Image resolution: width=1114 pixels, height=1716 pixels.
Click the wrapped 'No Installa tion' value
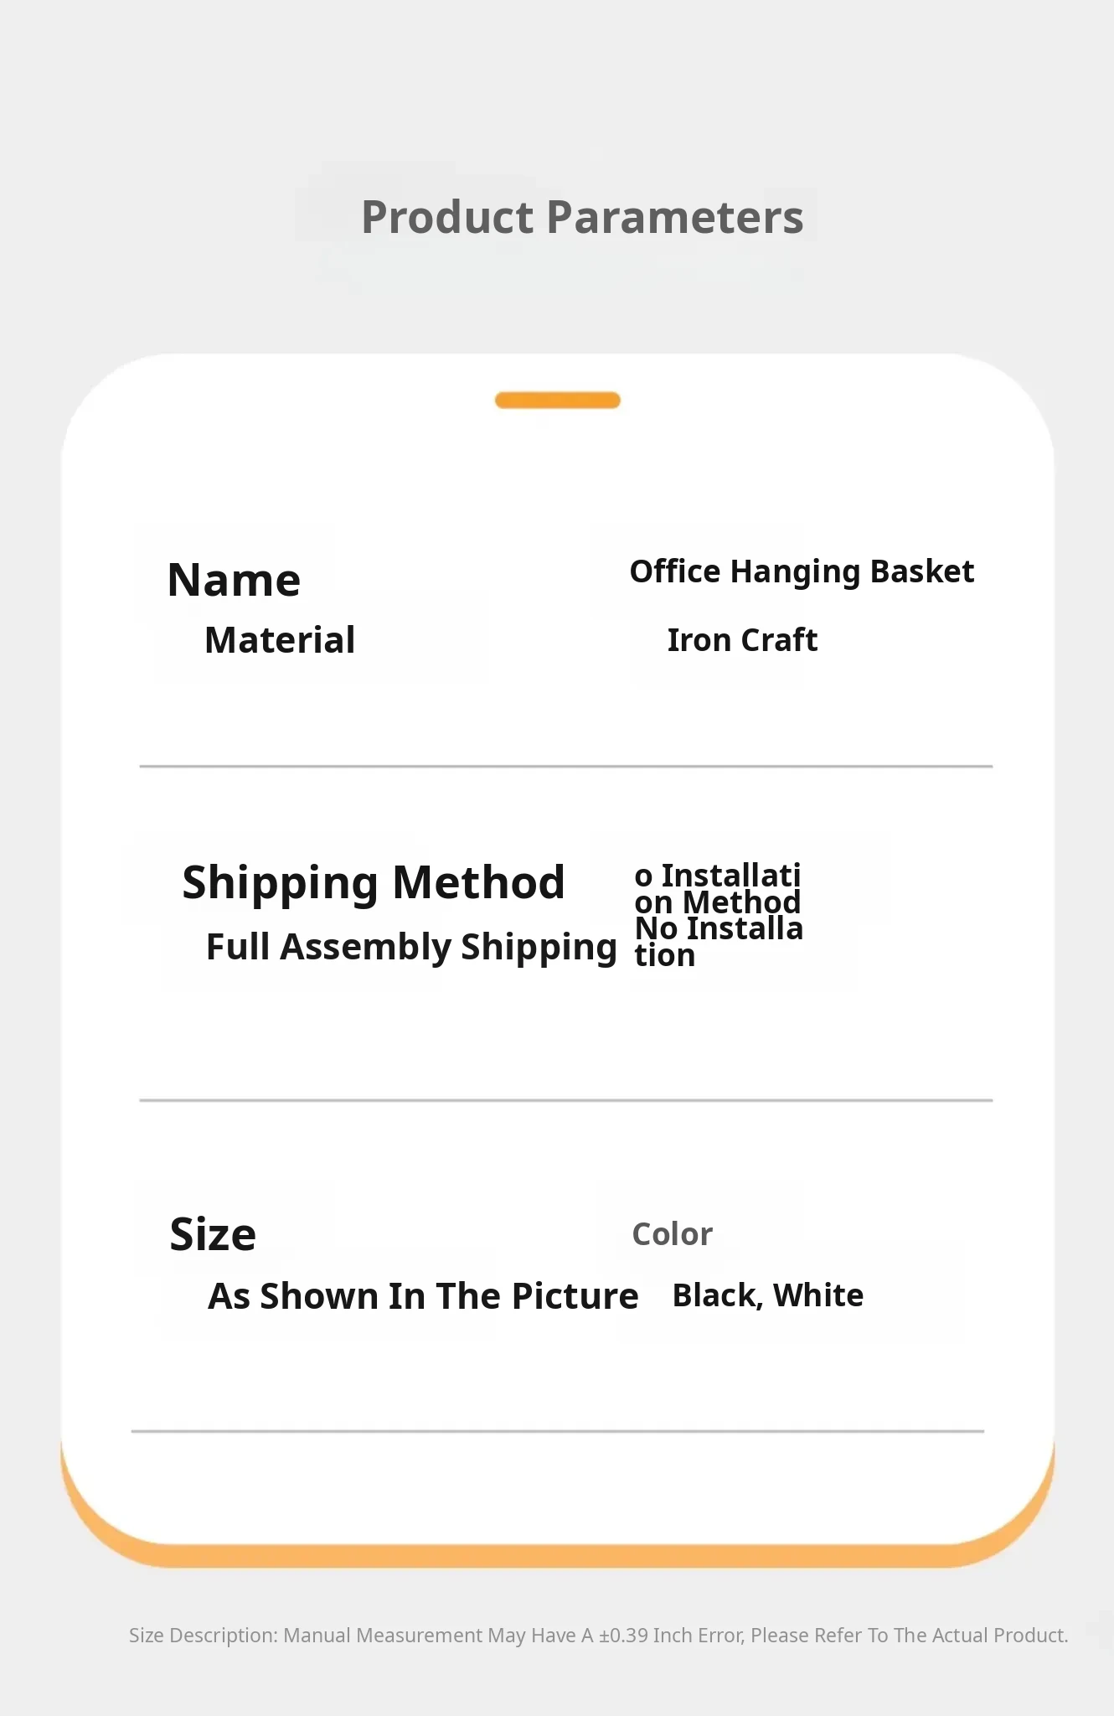point(718,942)
